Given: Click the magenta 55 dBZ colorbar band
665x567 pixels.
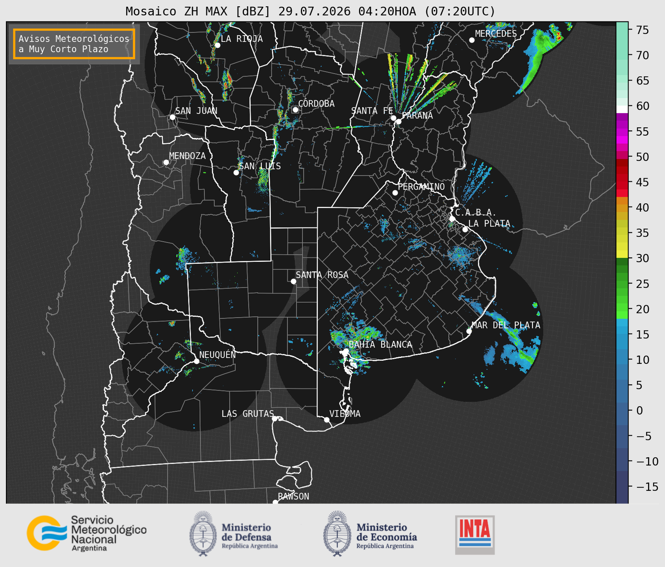Looking at the screenshot, I should [x=622, y=132].
